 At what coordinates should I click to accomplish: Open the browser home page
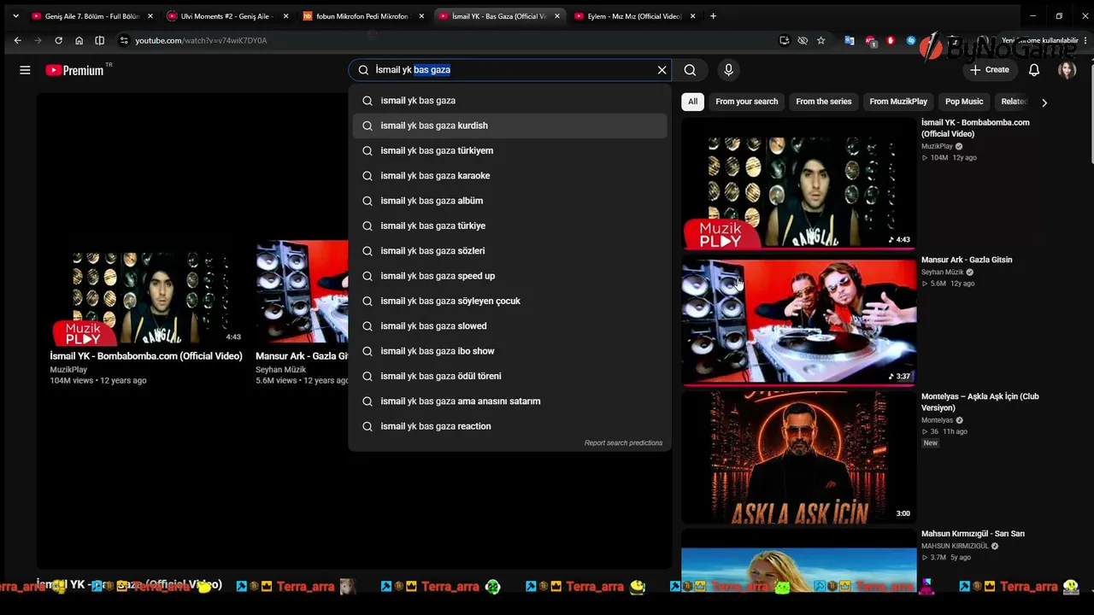click(x=79, y=40)
